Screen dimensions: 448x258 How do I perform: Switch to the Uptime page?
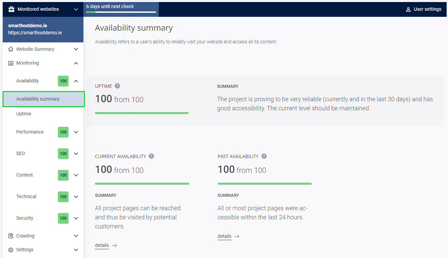click(x=24, y=113)
